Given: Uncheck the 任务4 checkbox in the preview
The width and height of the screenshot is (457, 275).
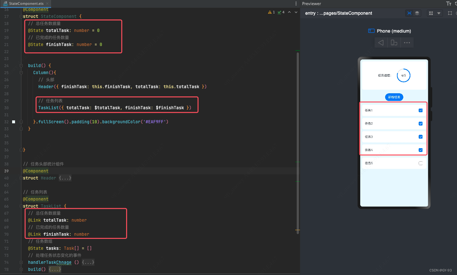Looking at the screenshot, I should point(421,150).
